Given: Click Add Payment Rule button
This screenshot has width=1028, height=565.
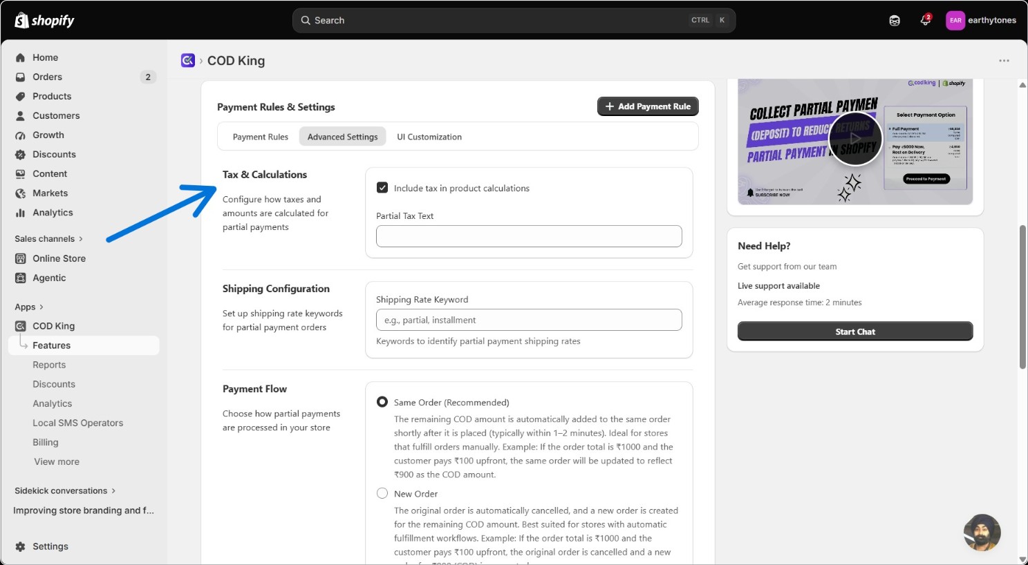Looking at the screenshot, I should coord(648,106).
